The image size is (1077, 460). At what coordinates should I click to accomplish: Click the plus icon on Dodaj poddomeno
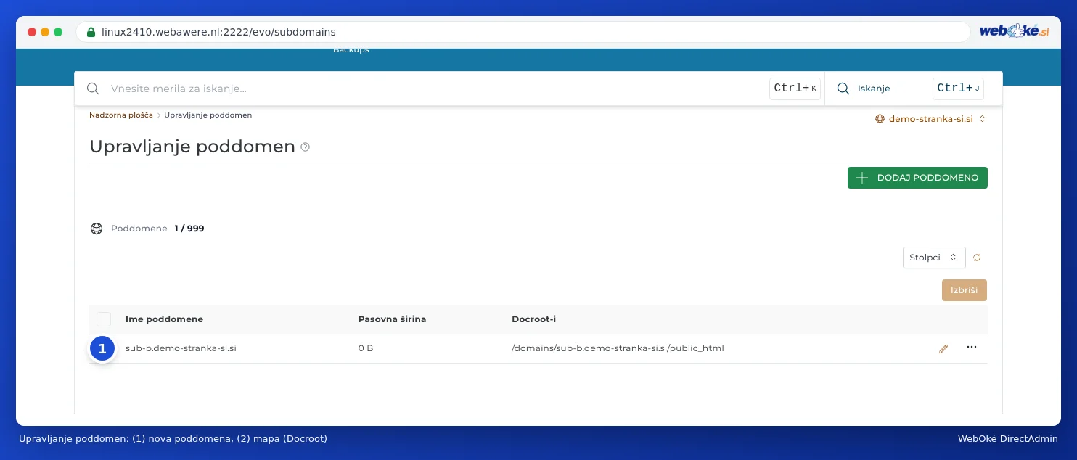tap(862, 178)
